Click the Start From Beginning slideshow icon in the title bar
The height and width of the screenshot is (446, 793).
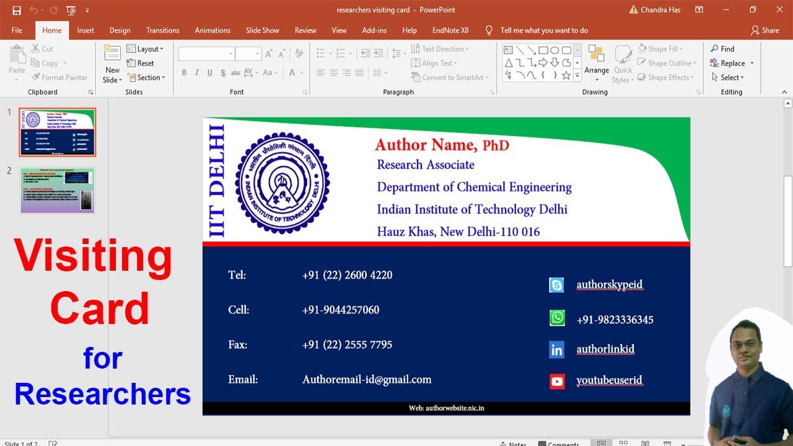(x=71, y=10)
